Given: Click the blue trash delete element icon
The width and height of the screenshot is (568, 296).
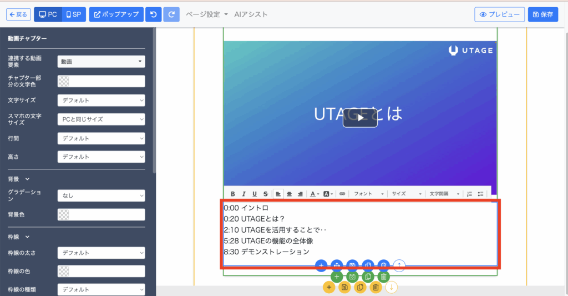Looking at the screenshot, I should 384,265.
